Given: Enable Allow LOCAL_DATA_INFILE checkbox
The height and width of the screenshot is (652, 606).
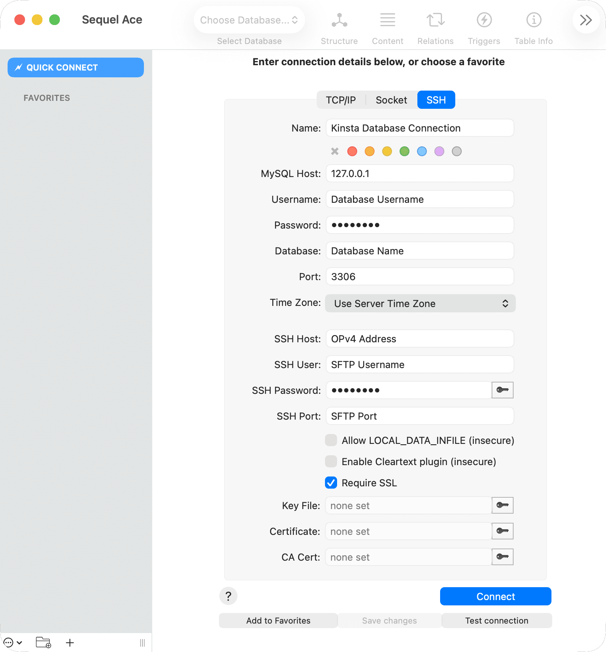Looking at the screenshot, I should click(331, 440).
